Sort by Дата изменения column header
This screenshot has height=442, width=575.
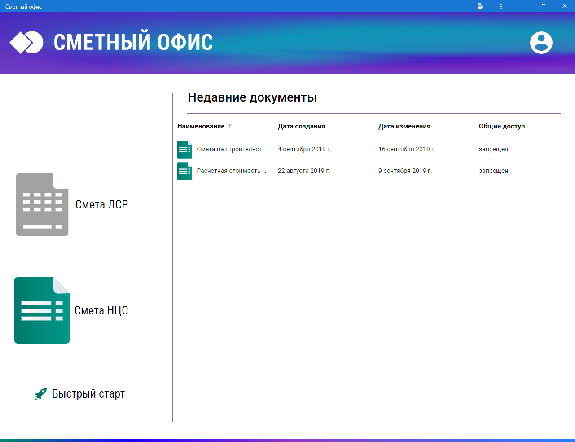404,126
